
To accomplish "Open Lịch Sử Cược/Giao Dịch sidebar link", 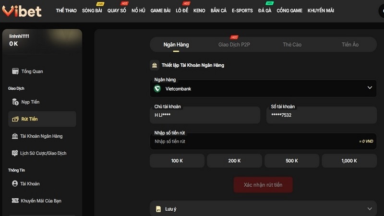I will (42, 153).
